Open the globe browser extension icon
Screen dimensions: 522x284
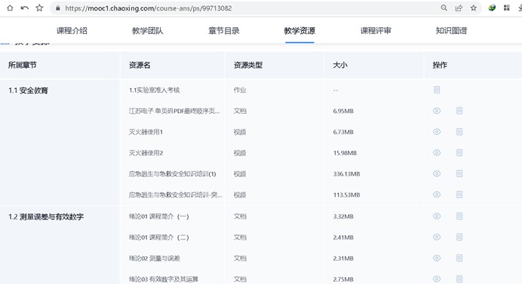[492, 8]
